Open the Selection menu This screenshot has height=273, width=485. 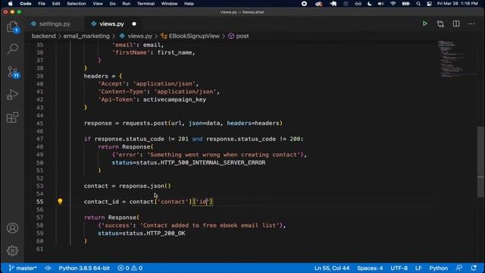click(x=77, y=4)
